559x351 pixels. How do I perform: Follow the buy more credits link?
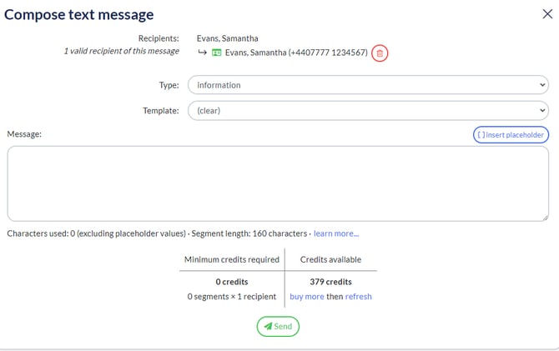pyautogui.click(x=307, y=297)
